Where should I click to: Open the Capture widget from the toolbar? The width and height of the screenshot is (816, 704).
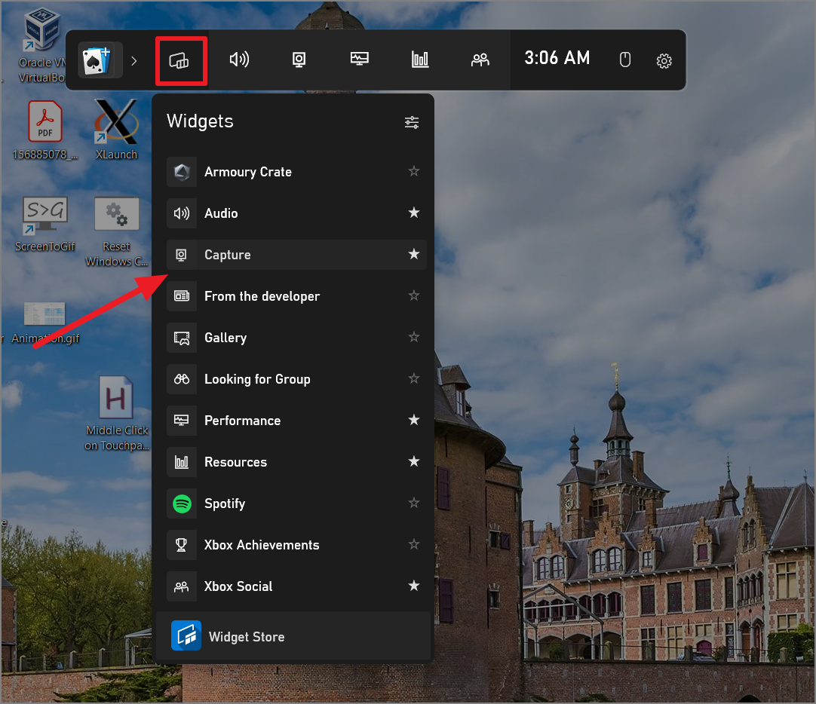[299, 58]
